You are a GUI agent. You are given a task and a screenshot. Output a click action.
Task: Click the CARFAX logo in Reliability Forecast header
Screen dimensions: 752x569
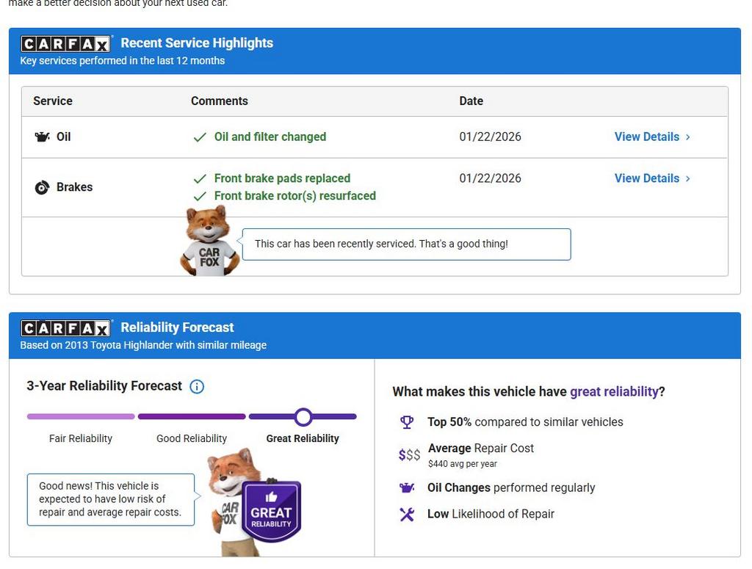(x=66, y=328)
